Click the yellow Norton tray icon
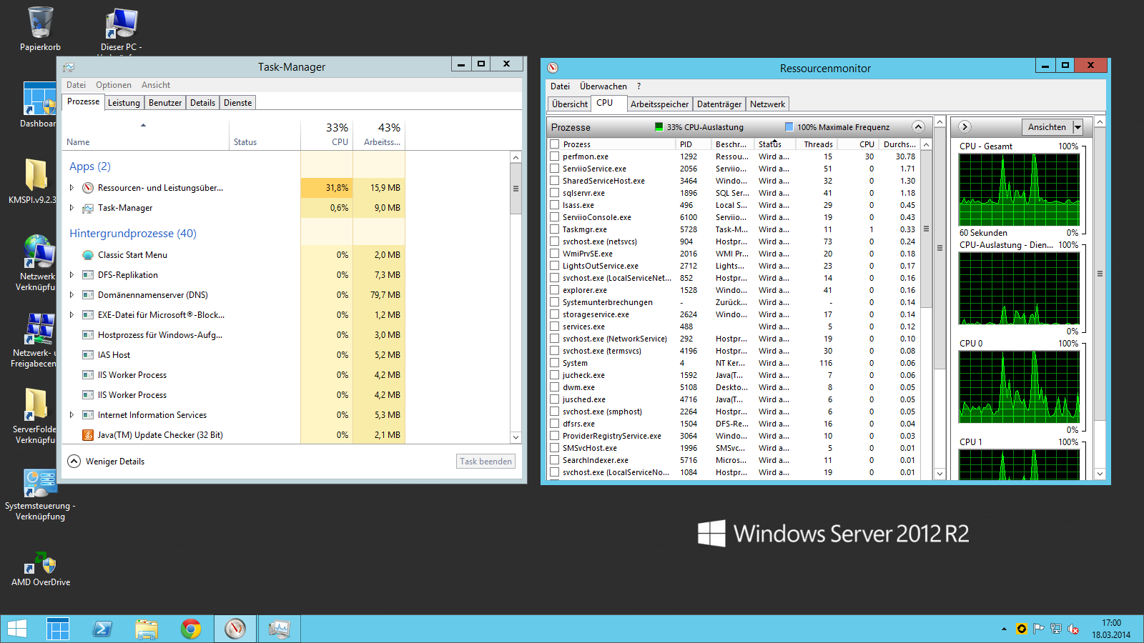Image resolution: width=1144 pixels, height=643 pixels. coord(1022,629)
